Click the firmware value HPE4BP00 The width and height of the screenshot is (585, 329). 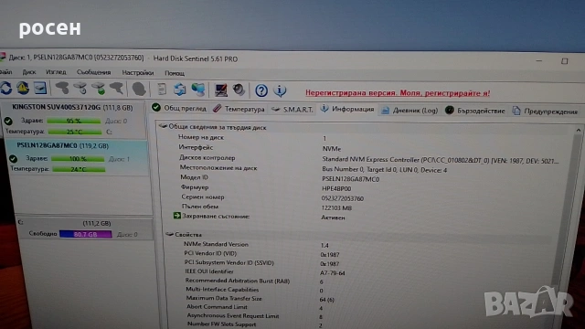pyautogui.click(x=336, y=189)
